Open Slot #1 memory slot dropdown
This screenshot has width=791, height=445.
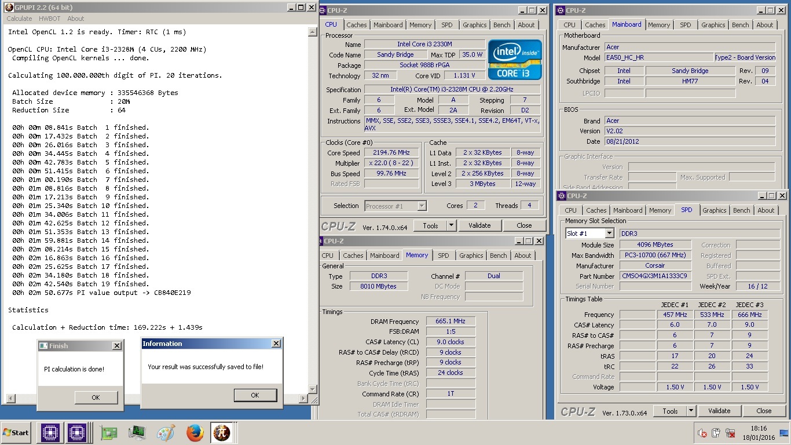tap(589, 233)
